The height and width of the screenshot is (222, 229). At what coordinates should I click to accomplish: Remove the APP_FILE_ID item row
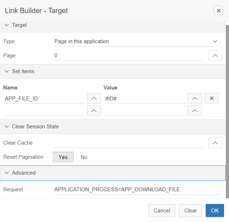coord(212,99)
